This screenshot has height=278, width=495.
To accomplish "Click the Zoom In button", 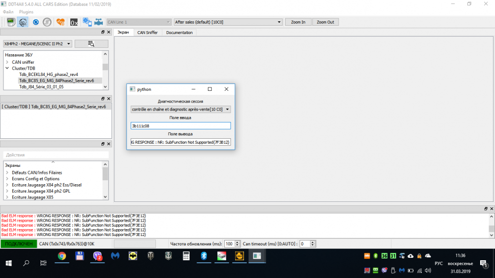I will point(298,22).
